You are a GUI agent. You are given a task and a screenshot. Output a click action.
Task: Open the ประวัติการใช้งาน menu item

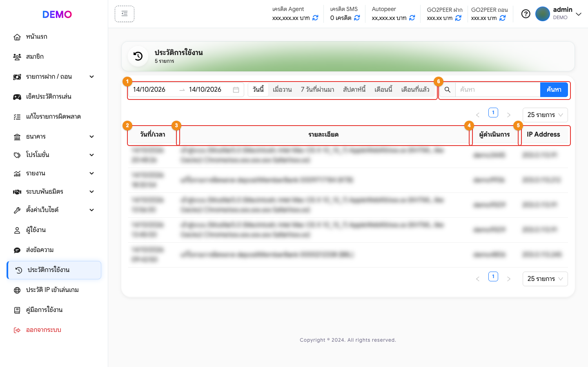coord(54,270)
